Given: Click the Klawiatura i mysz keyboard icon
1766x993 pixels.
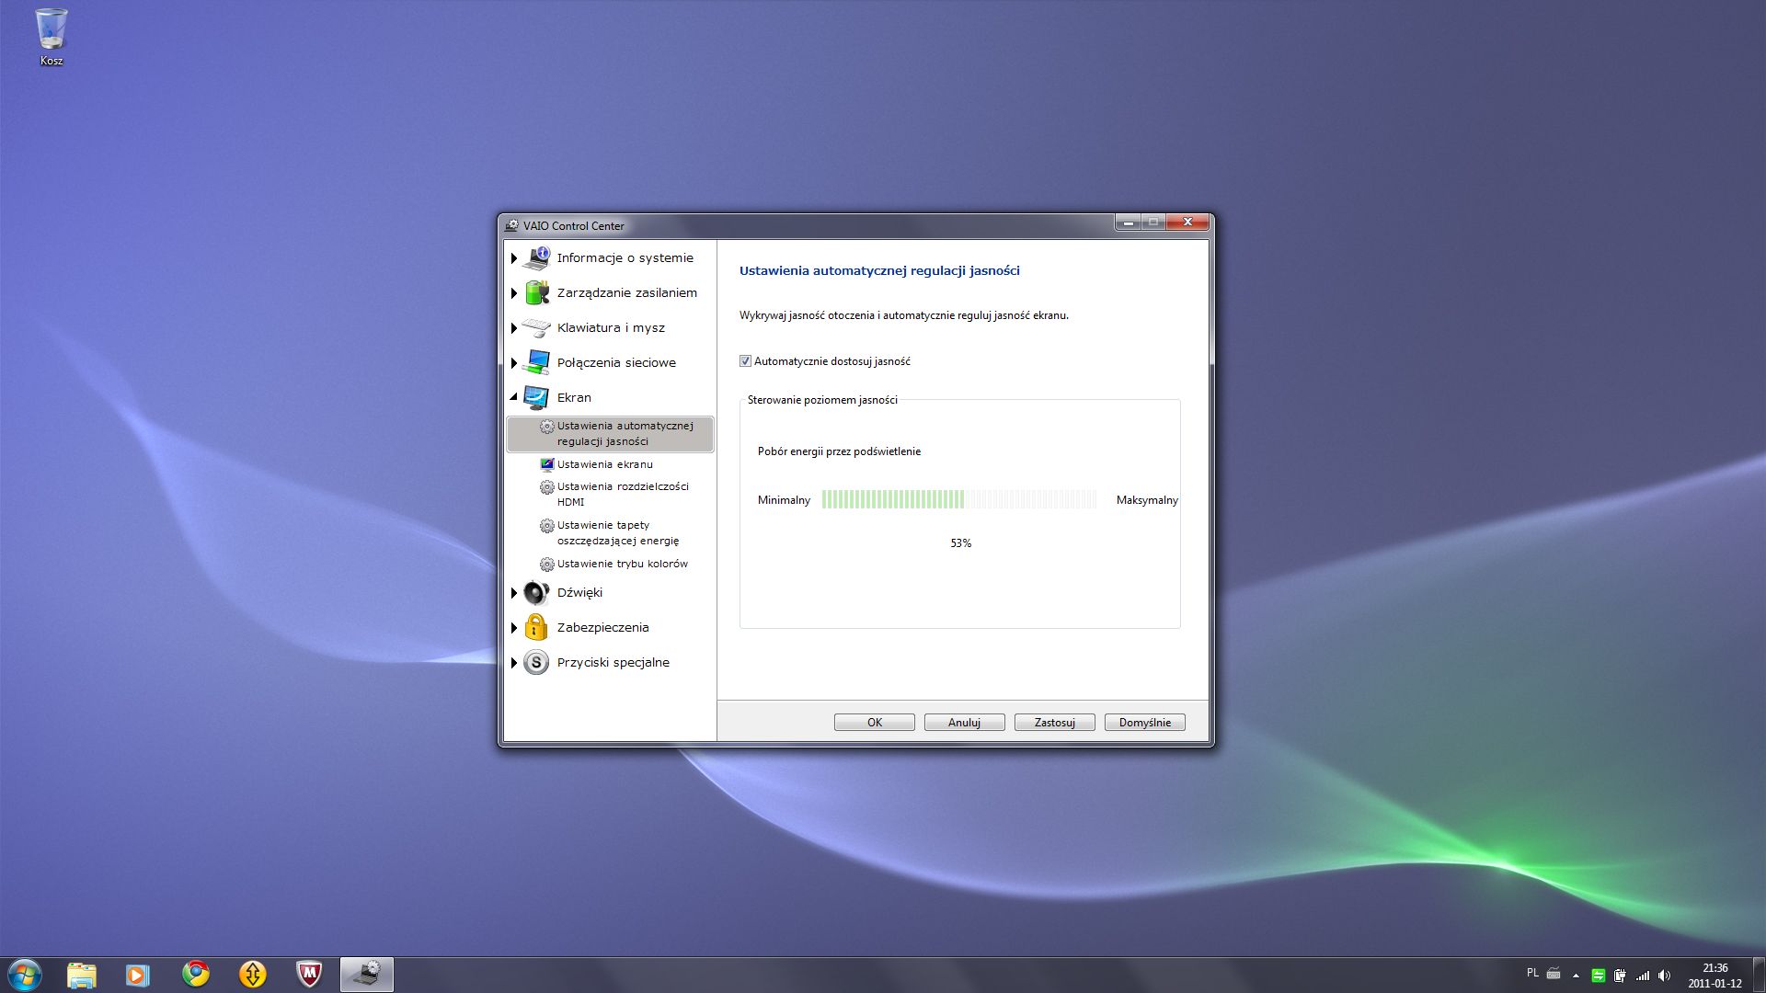Looking at the screenshot, I should point(536,328).
